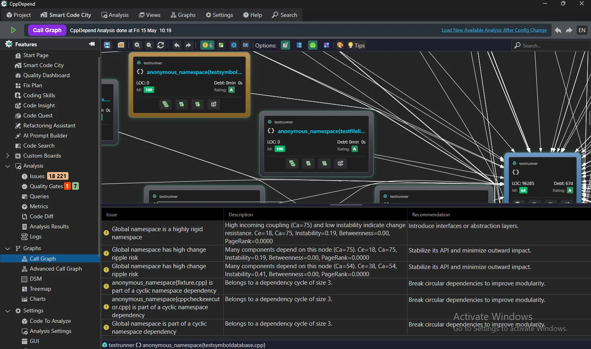Click the red 1 Quality Gates badge
This screenshot has width=591, height=349.
coord(68,186)
